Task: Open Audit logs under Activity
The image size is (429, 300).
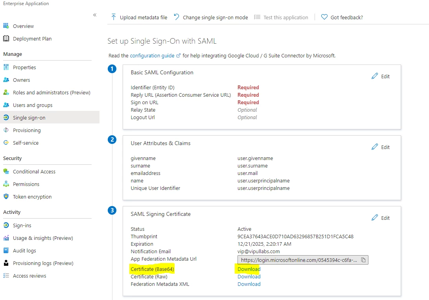Action: coord(24,250)
